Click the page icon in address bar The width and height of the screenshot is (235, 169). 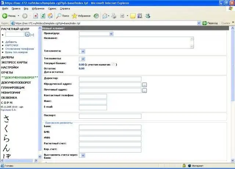click(13, 23)
